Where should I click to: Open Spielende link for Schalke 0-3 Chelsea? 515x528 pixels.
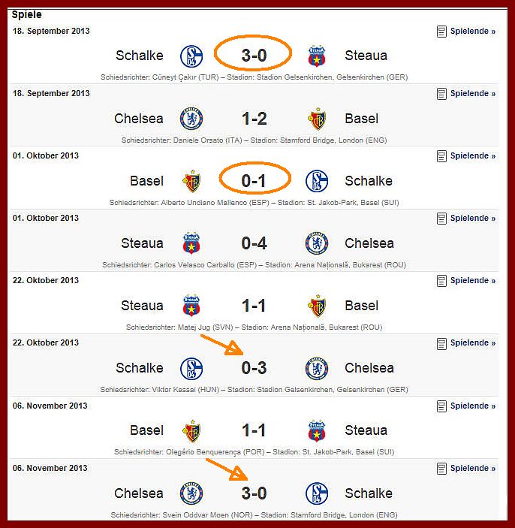click(473, 342)
